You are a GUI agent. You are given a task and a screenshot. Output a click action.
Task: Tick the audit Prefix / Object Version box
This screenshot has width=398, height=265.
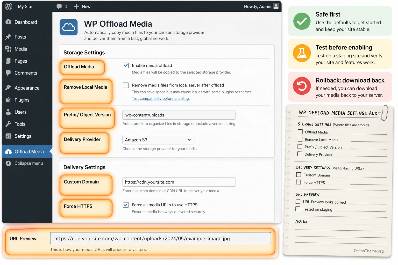300,146
